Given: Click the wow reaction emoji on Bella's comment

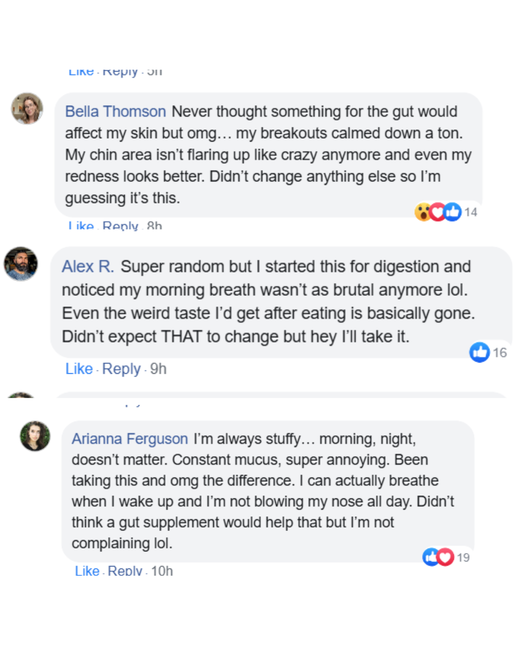Looking at the screenshot, I should tap(422, 212).
